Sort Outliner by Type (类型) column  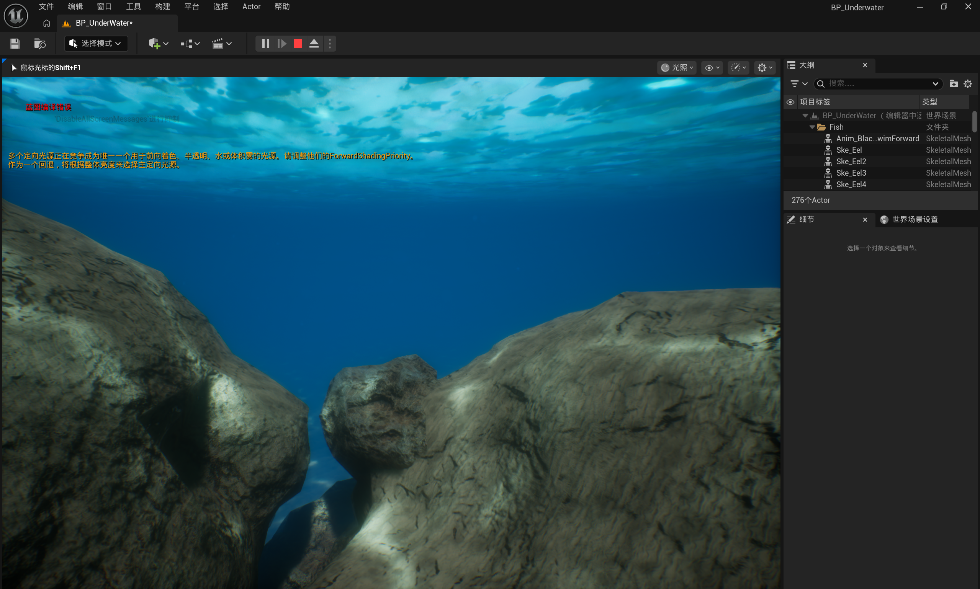click(944, 102)
